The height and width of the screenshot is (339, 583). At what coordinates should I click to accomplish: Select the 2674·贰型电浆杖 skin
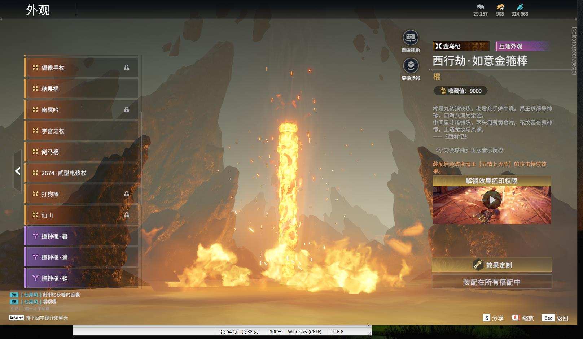81,173
